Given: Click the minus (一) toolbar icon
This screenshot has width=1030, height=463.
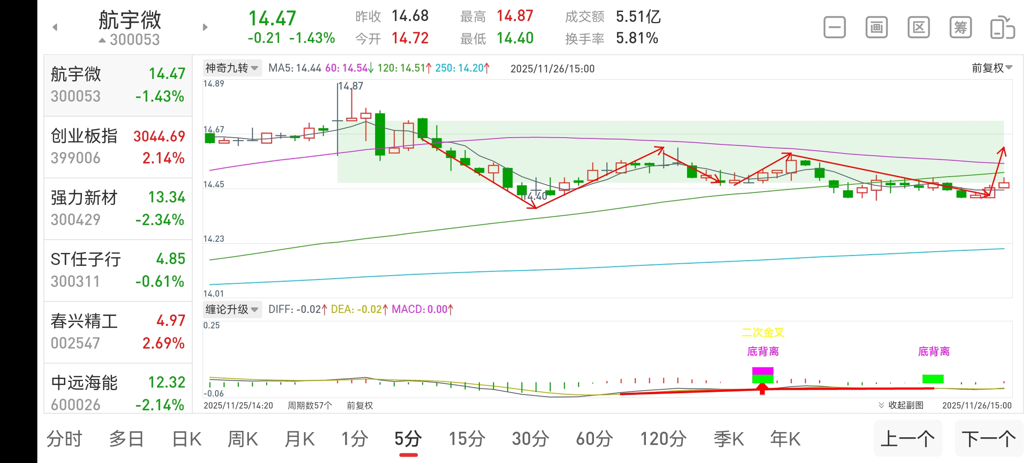Looking at the screenshot, I should [834, 27].
